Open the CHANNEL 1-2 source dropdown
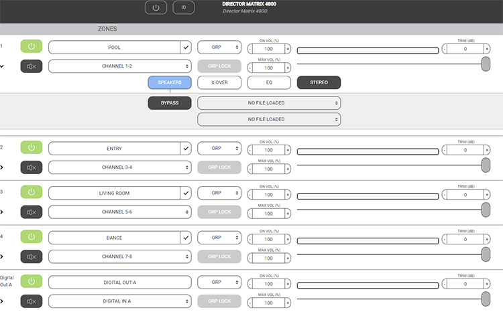This screenshot has height=312, width=503. (119, 66)
